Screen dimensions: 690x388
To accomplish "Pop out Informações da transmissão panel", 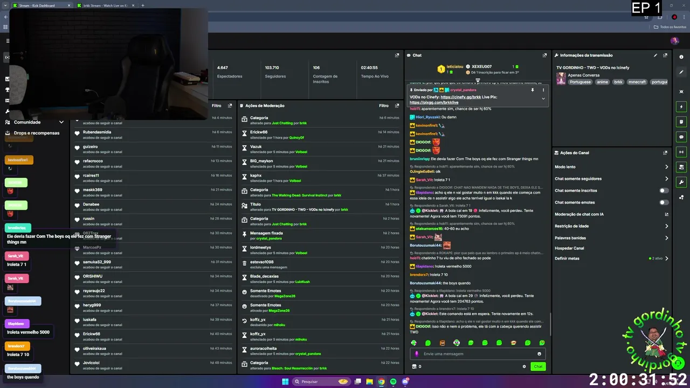I will pyautogui.click(x=665, y=55).
